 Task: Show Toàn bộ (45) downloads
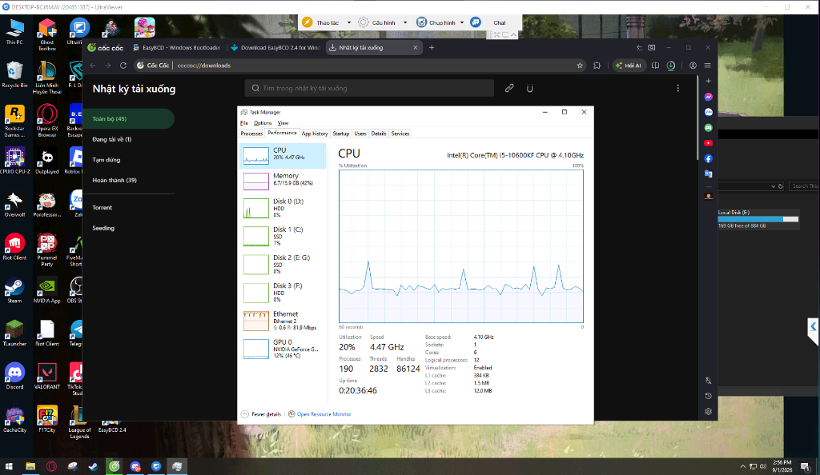(x=129, y=119)
